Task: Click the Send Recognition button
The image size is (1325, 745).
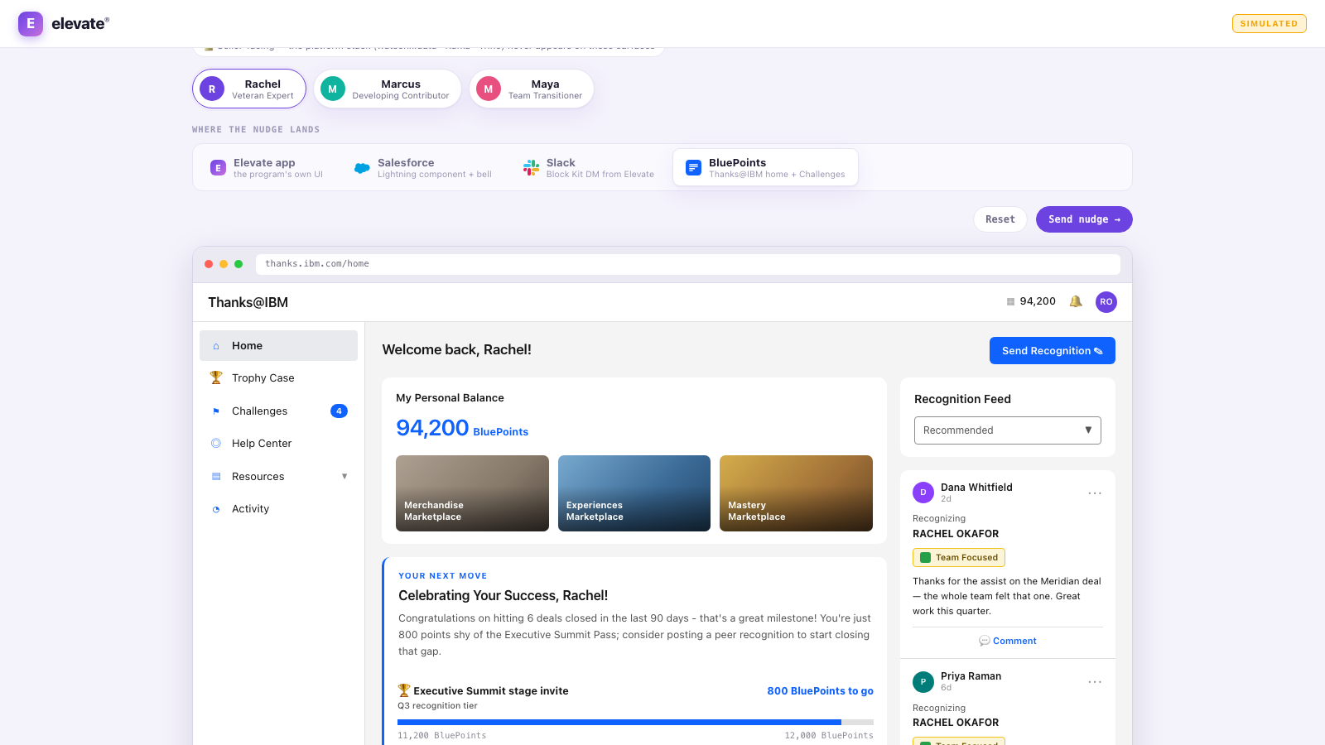Action: click(x=1053, y=351)
